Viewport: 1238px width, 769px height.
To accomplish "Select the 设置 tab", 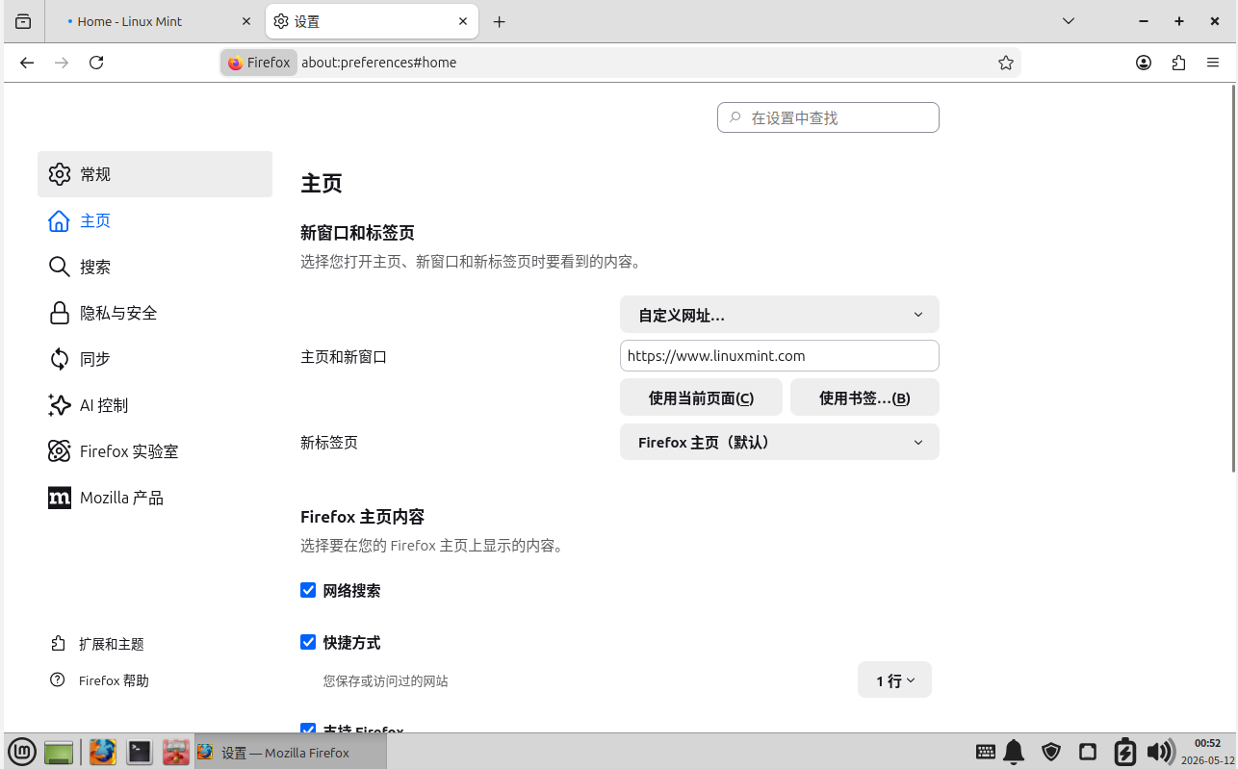I will point(372,21).
